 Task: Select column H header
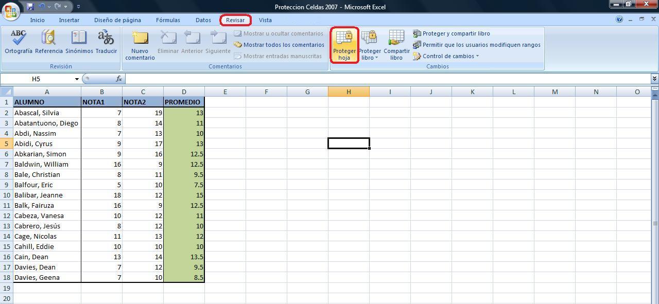coord(349,92)
